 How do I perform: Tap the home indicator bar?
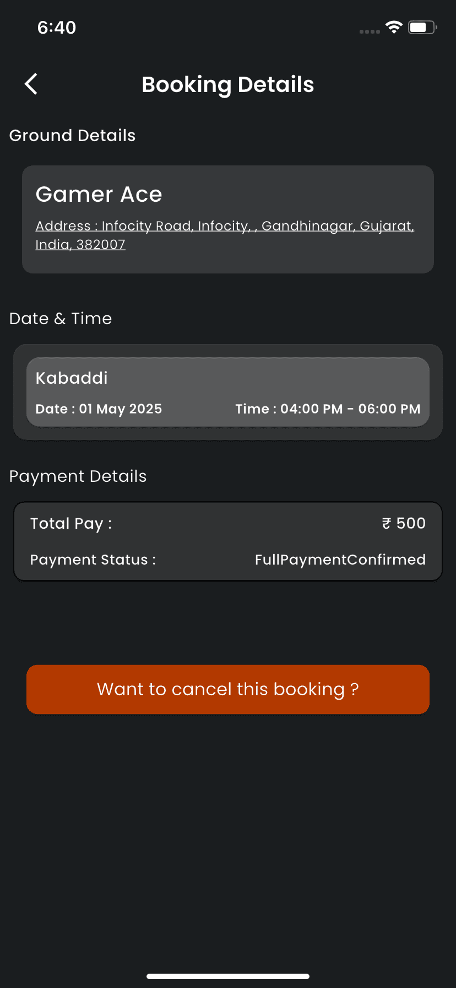coord(228,976)
